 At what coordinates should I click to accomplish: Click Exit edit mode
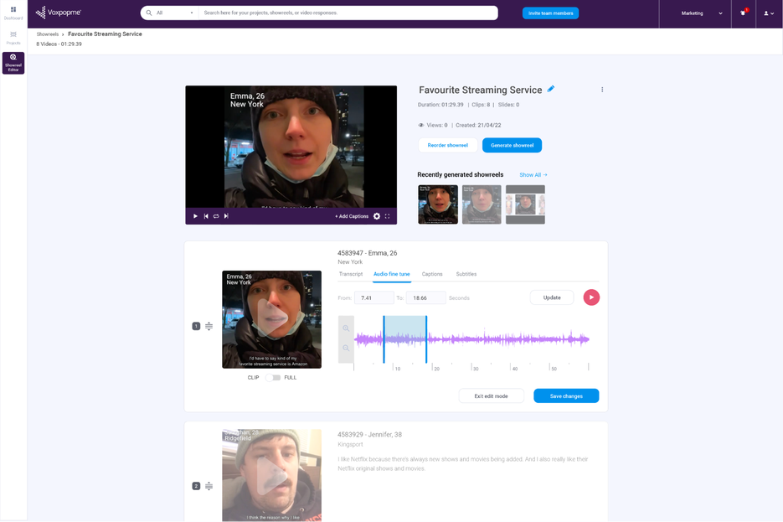pos(491,395)
